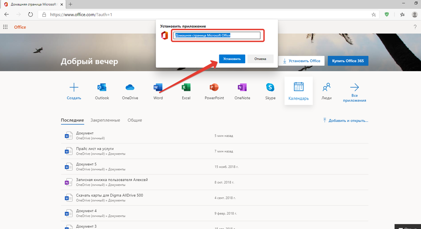Open the Документ 5 file
421x229 pixels.
click(x=86, y=164)
